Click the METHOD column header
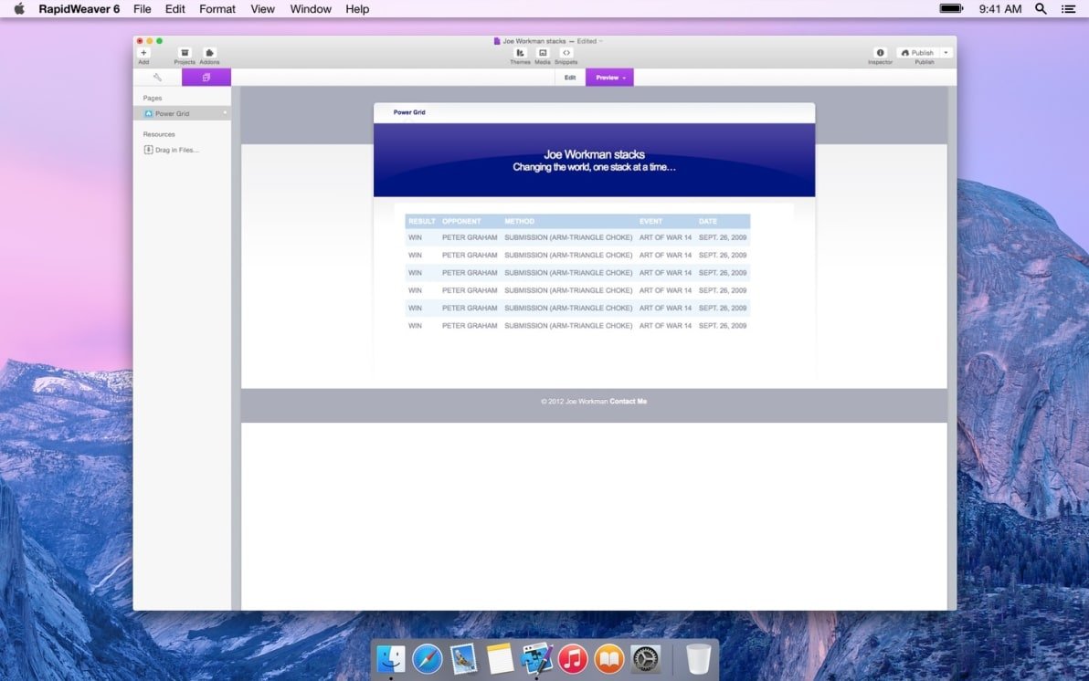 pyautogui.click(x=520, y=222)
